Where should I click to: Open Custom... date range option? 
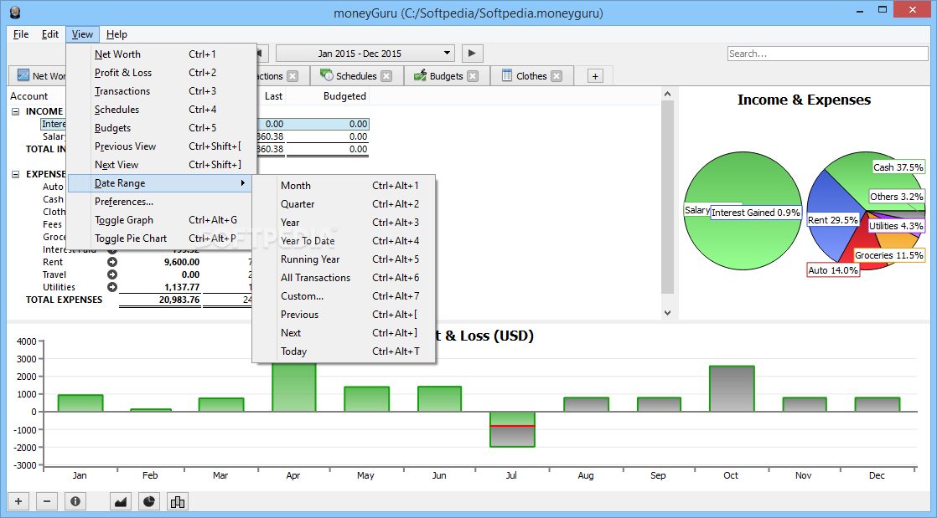344,296
